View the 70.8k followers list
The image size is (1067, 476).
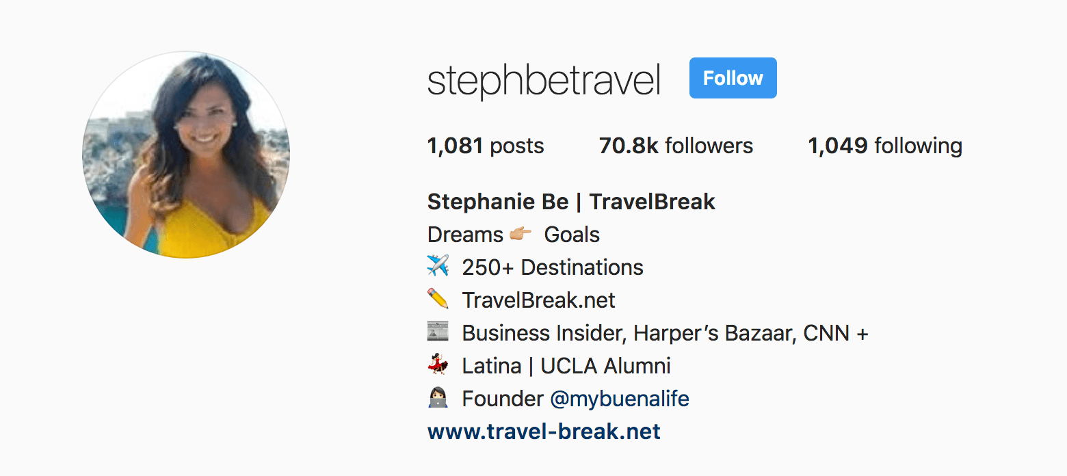point(675,145)
